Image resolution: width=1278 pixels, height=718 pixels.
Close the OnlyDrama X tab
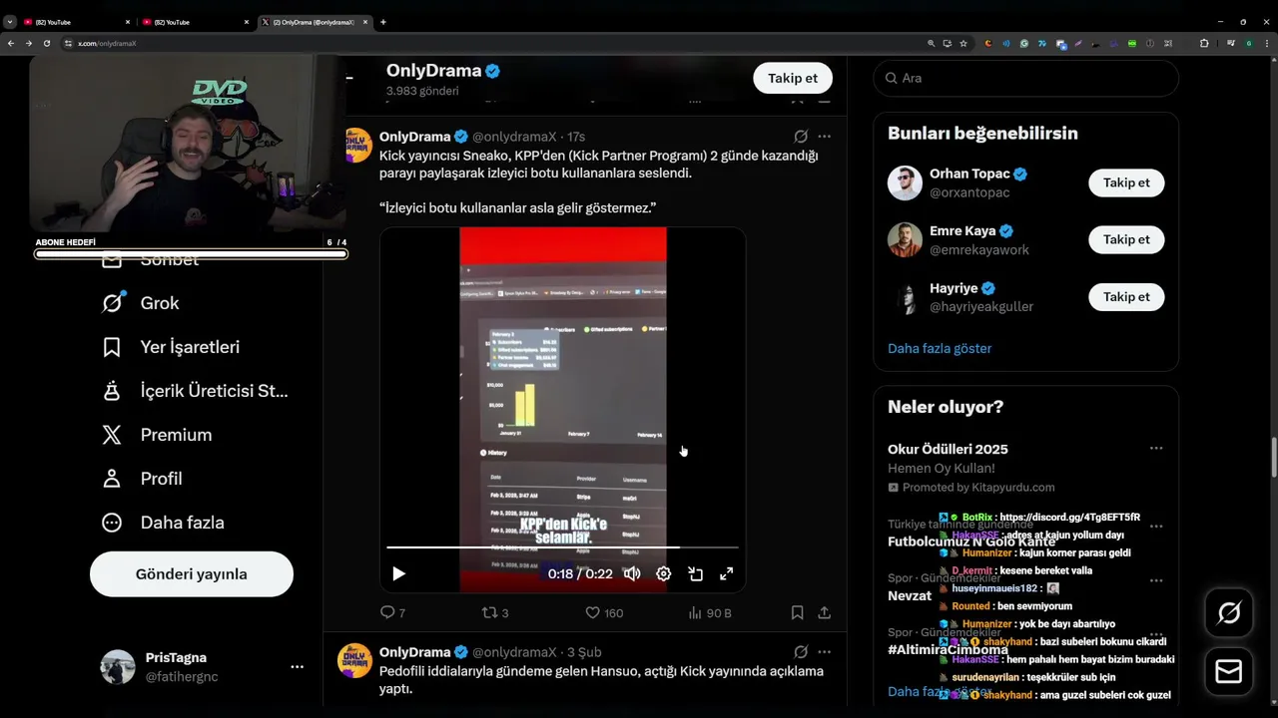(x=365, y=22)
